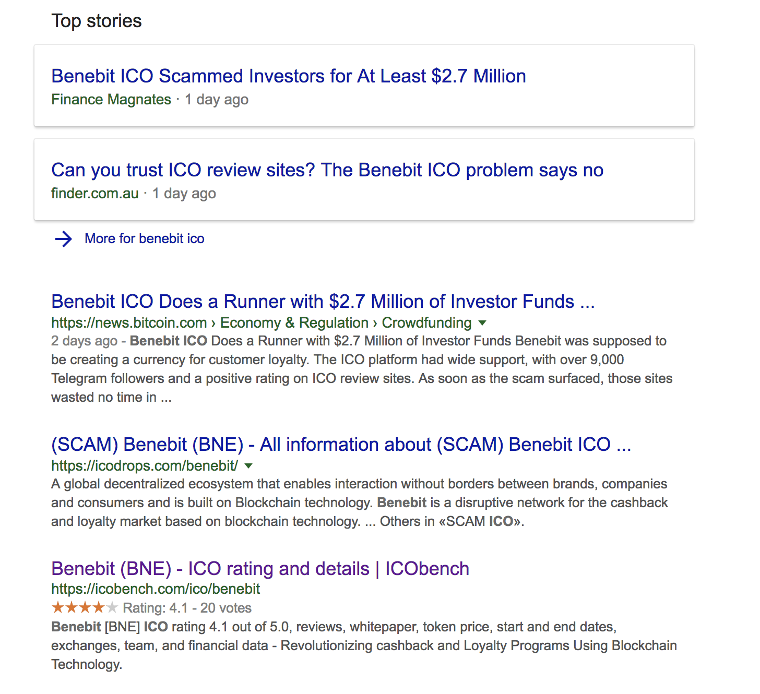Click the icodrops.com/benebit URL
760x694 pixels.
(145, 465)
